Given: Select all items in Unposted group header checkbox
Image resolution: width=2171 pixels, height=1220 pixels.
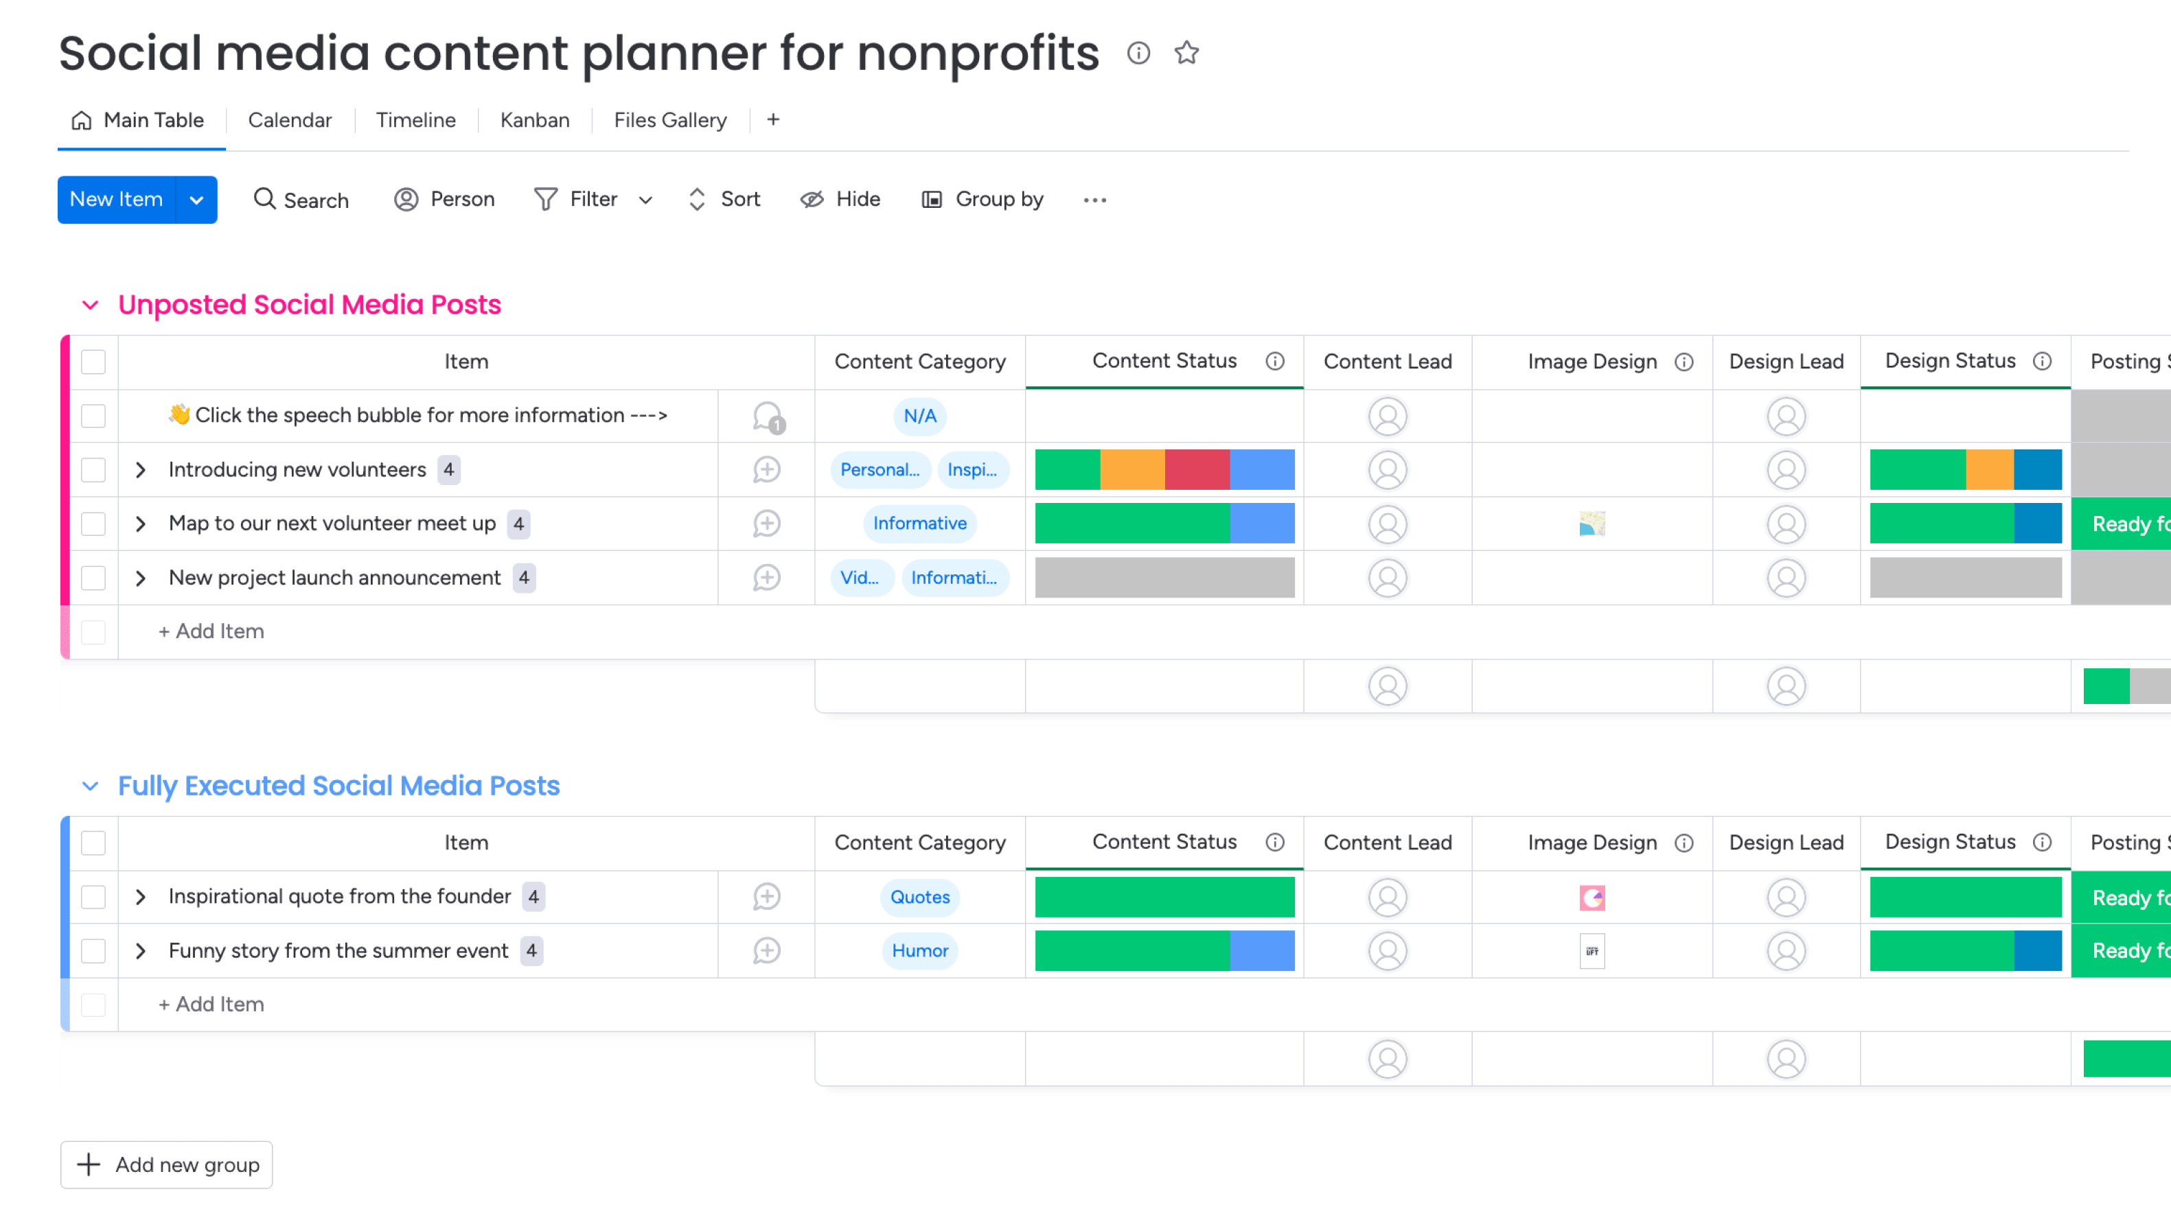Looking at the screenshot, I should [93, 362].
